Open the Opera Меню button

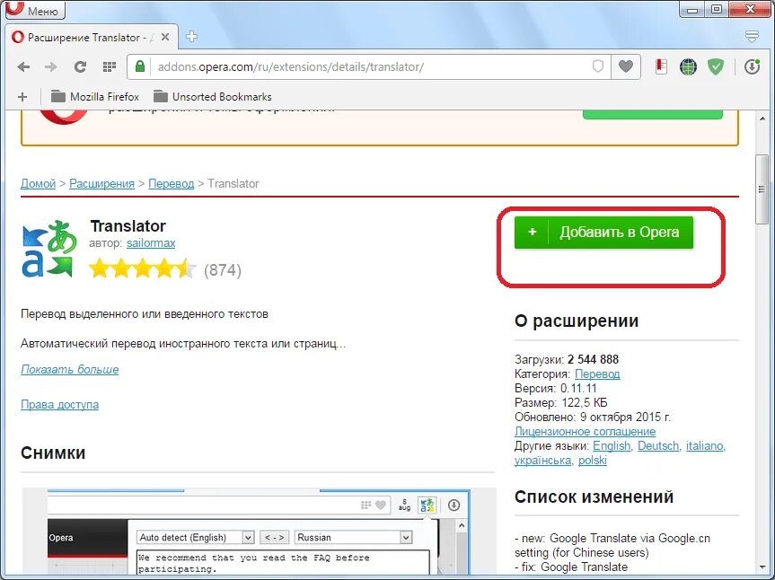35,10
